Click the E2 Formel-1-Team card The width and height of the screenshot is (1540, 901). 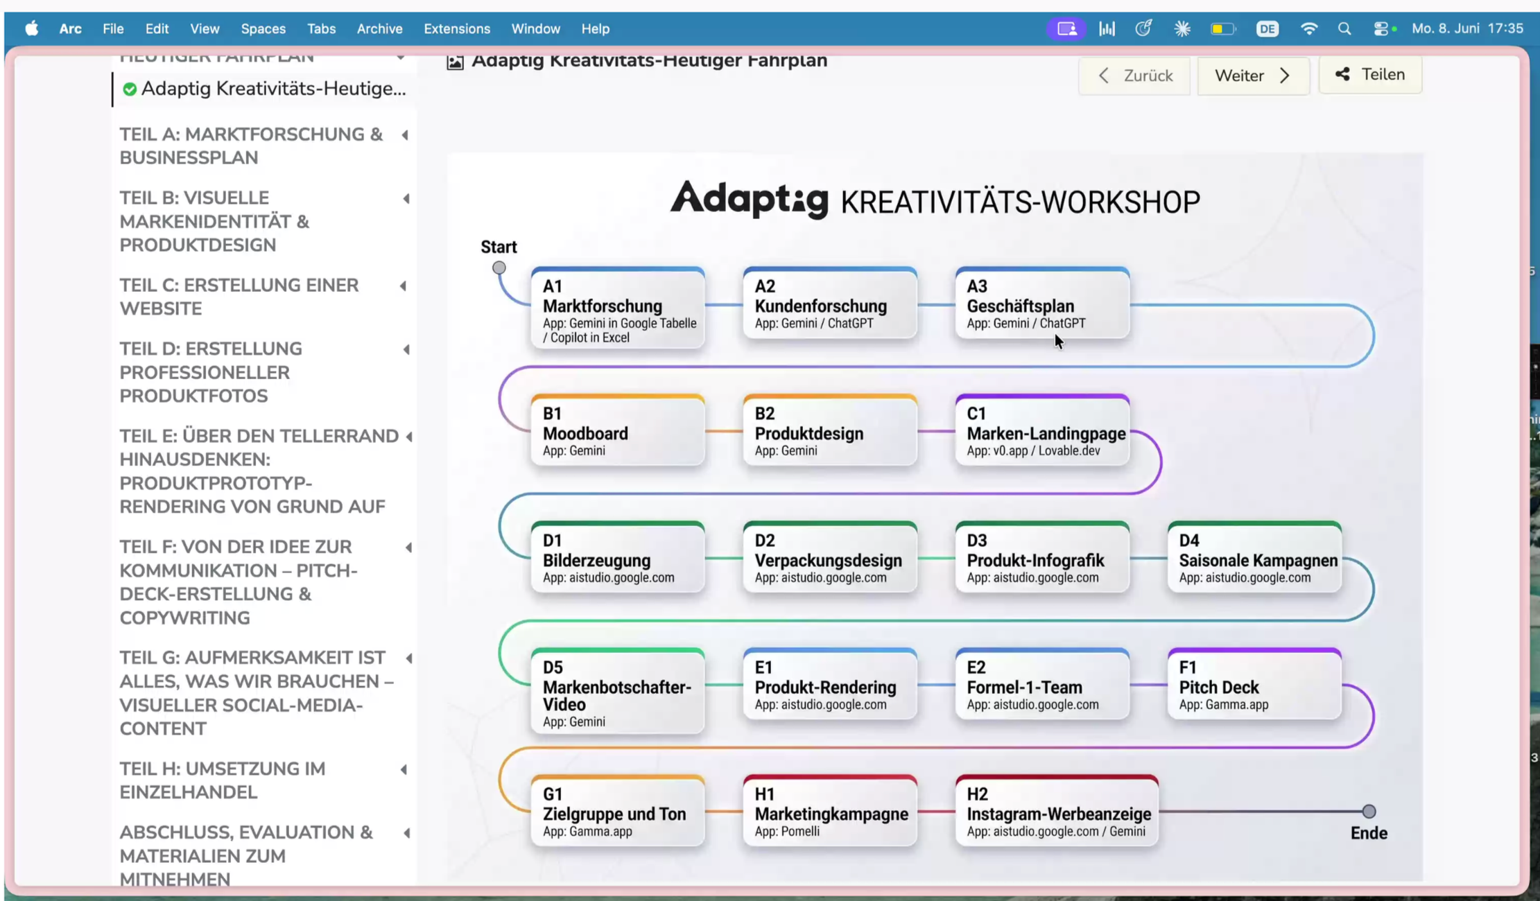click(x=1042, y=684)
